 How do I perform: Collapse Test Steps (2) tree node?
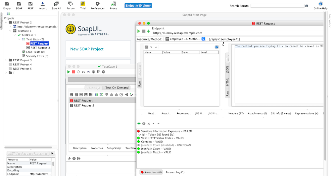19,39
